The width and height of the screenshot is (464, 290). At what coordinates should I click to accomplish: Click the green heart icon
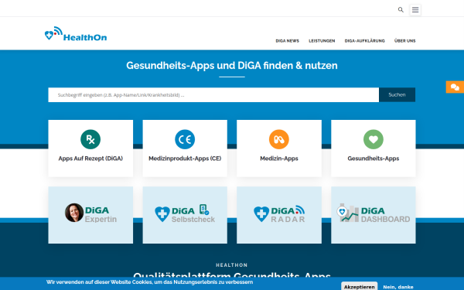click(x=374, y=139)
